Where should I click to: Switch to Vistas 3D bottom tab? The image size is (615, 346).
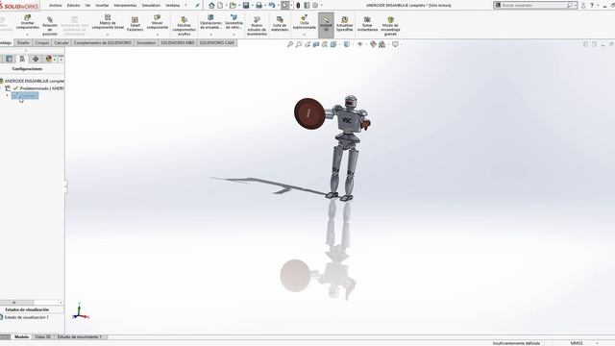click(42, 336)
